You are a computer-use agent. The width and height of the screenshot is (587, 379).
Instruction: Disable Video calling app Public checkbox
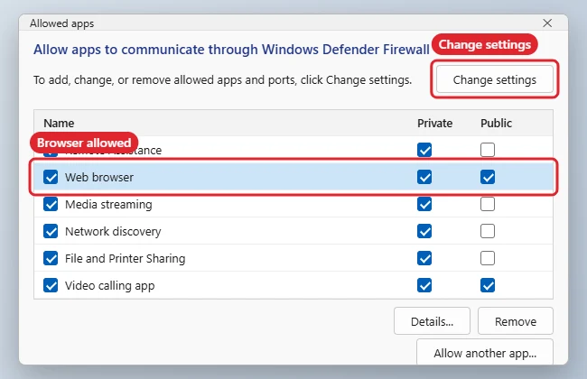(488, 285)
